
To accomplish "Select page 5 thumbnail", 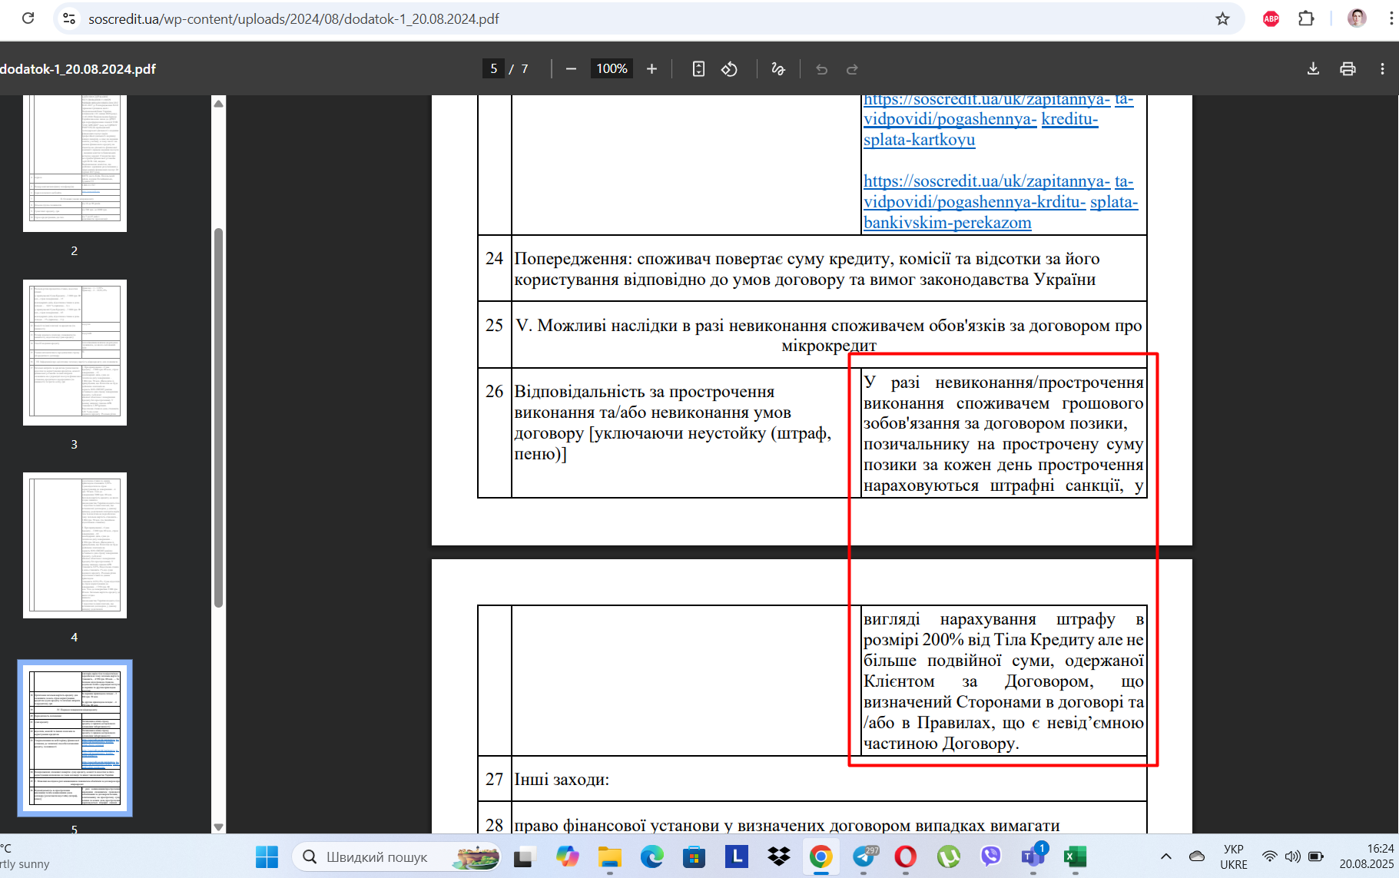I will (75, 738).
